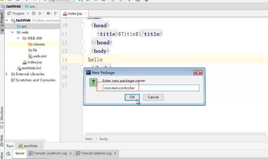
Task: Click the src navigation bar breadcrumb
Action: pos(32,7)
